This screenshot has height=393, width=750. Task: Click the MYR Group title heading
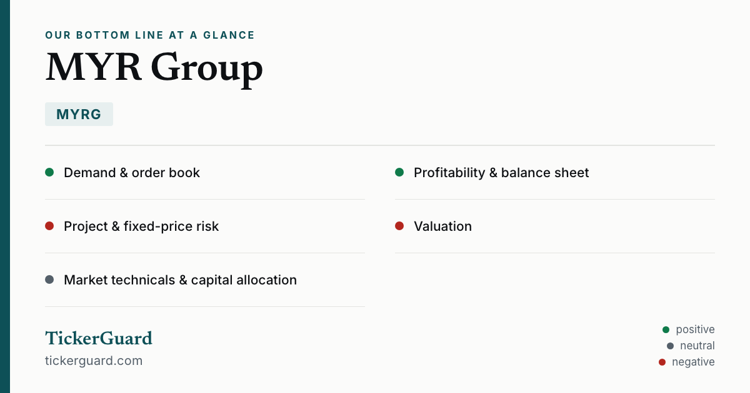coord(154,67)
